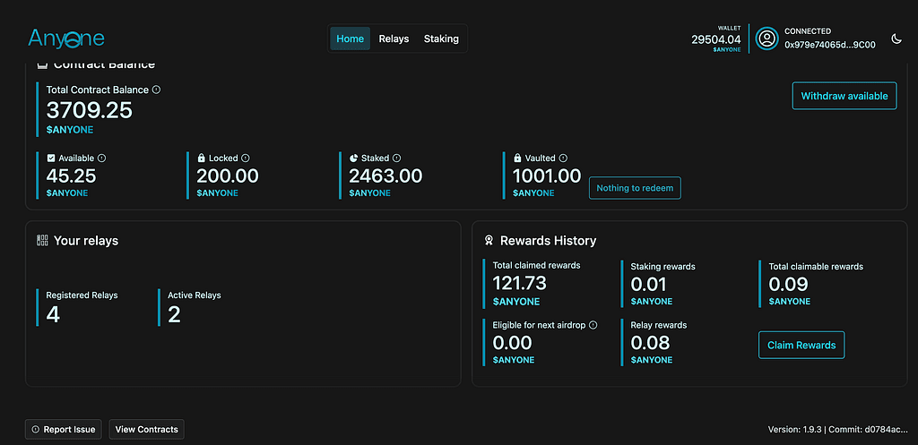Click the Your relays panel icon
Viewport: 918px width, 445px height.
pyautogui.click(x=42, y=241)
